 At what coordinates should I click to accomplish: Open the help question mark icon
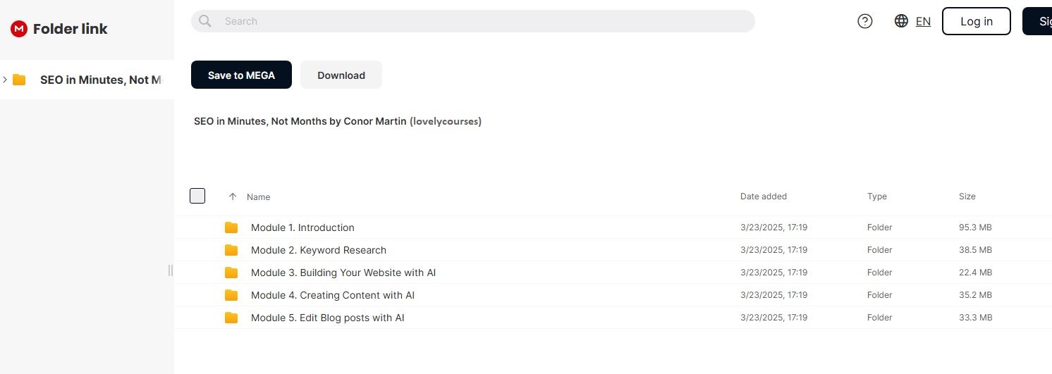tap(865, 21)
